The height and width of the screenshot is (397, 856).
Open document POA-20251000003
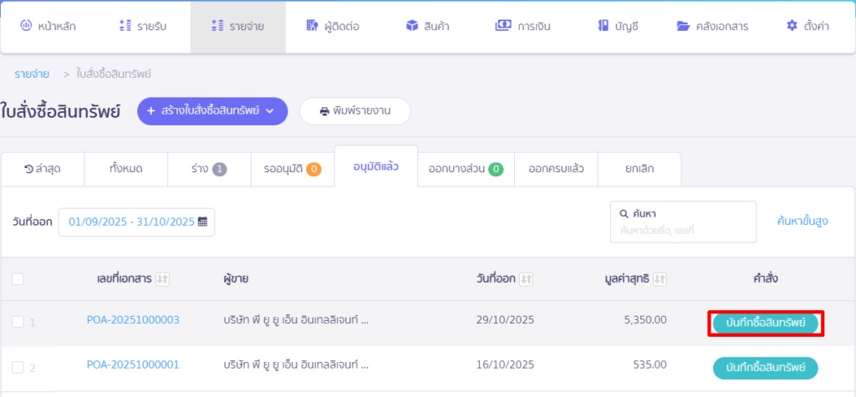pyautogui.click(x=133, y=320)
